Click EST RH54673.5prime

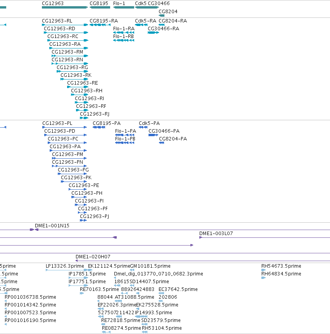(x=264, y=270)
